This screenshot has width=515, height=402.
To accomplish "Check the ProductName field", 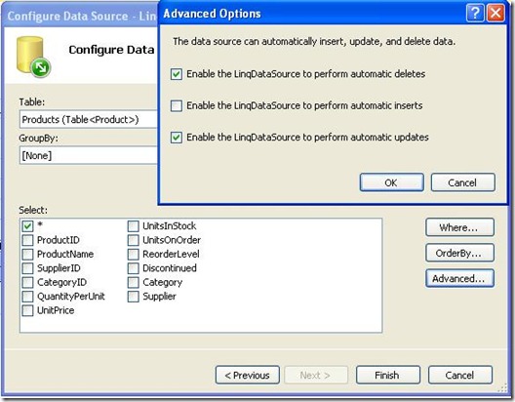I will pos(27,254).
